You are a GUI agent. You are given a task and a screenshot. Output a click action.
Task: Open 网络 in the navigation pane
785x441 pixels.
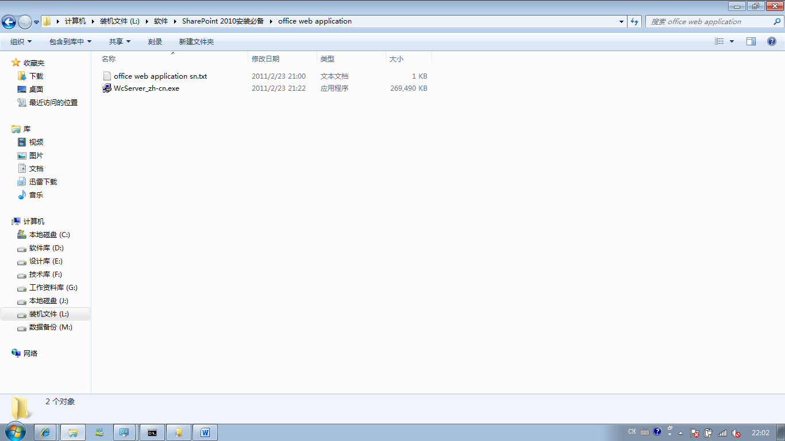pyautogui.click(x=30, y=353)
